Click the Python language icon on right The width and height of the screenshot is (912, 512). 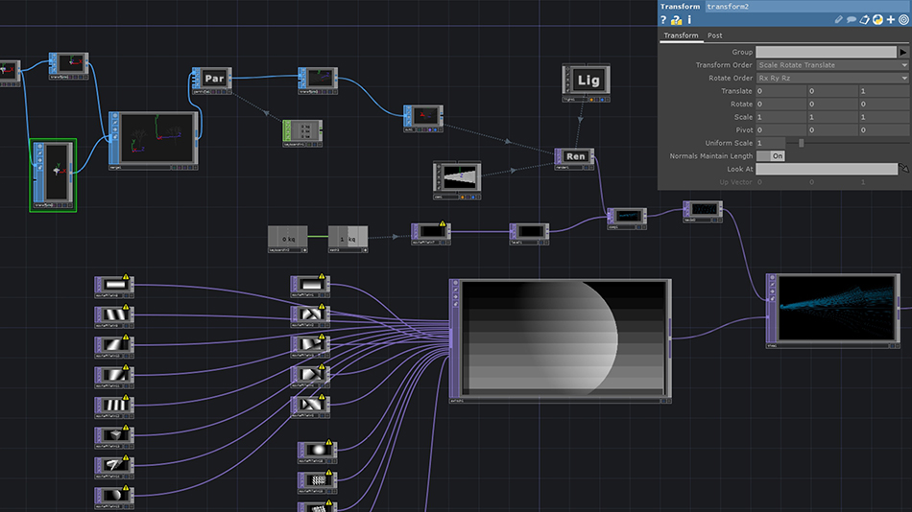pos(877,20)
